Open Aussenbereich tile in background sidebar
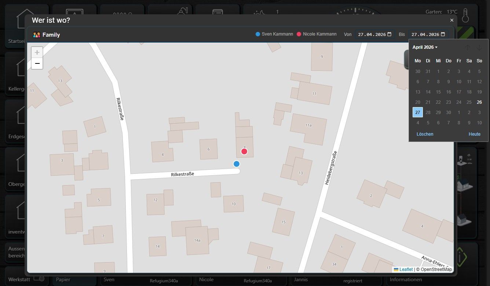The image size is (490, 286). (x=15, y=252)
